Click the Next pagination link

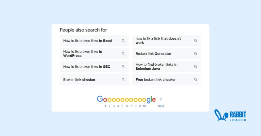point(161,106)
